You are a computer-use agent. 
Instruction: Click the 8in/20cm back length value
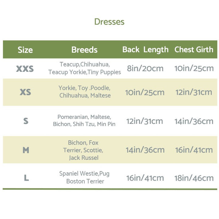click(x=145, y=68)
